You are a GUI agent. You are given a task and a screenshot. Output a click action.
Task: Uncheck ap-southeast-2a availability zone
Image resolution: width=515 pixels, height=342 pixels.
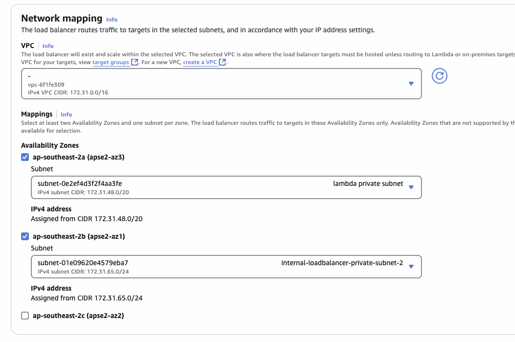25,157
